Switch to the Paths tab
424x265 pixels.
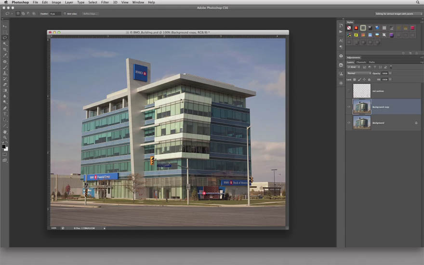click(372, 62)
